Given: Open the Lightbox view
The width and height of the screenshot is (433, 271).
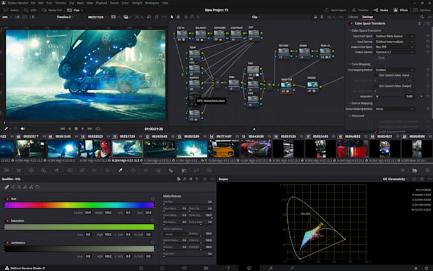Looking at the screenshot, I should [x=422, y=10].
